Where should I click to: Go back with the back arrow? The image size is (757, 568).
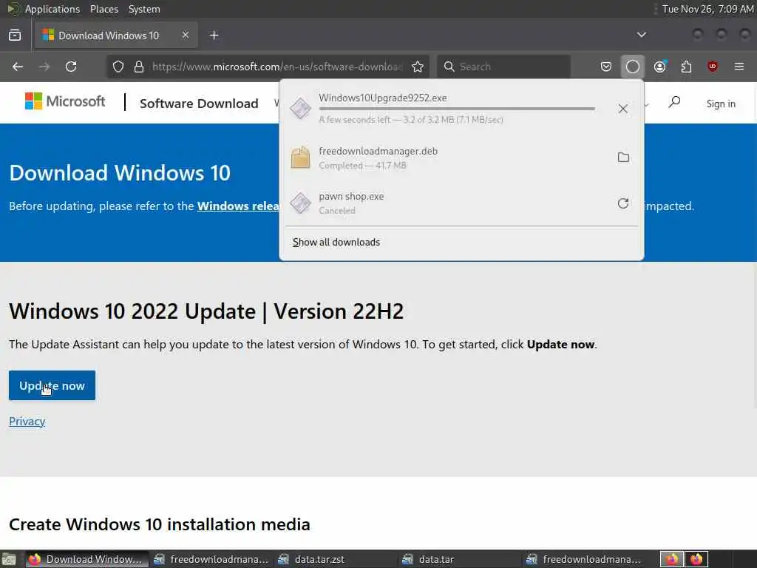18,67
